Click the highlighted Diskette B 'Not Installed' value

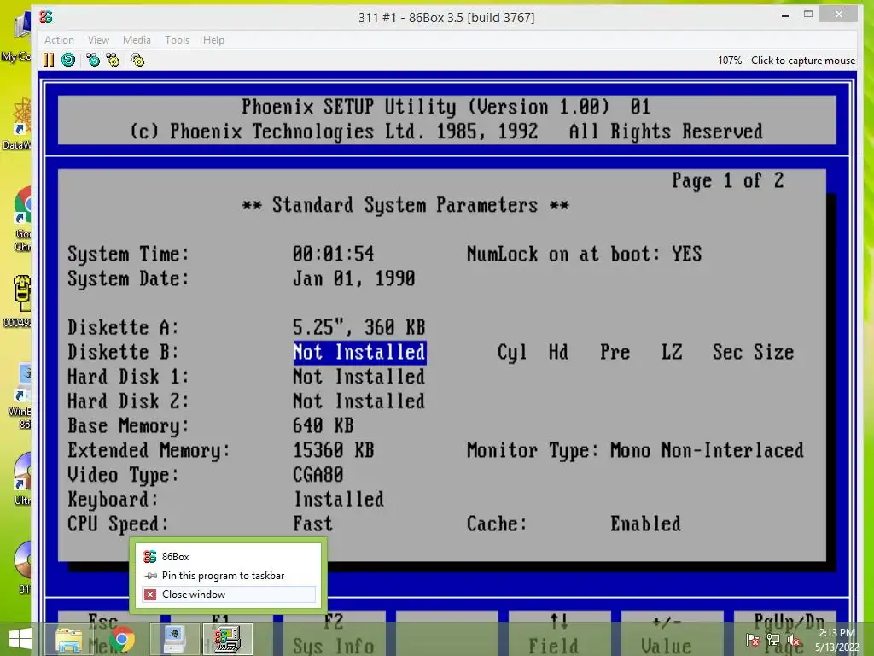(359, 353)
